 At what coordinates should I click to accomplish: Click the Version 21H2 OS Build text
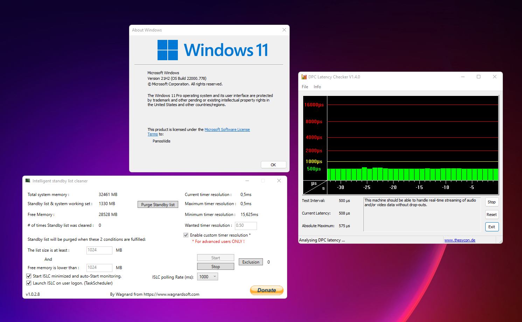[x=177, y=78]
